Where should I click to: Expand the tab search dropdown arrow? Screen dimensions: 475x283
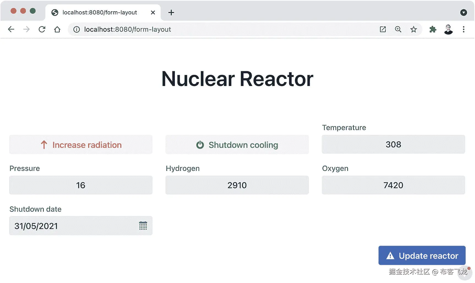[464, 12]
